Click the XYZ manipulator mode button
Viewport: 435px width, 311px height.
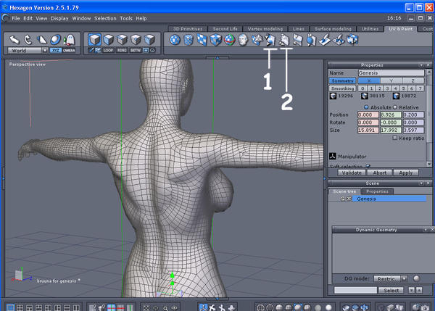[56, 51]
